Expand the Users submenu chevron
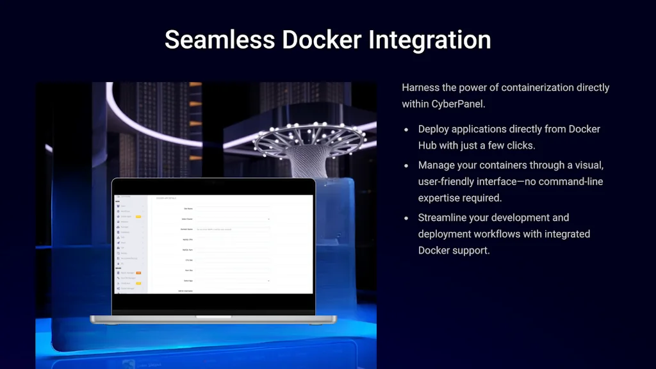Image resolution: width=656 pixels, height=369 pixels. [x=143, y=206]
